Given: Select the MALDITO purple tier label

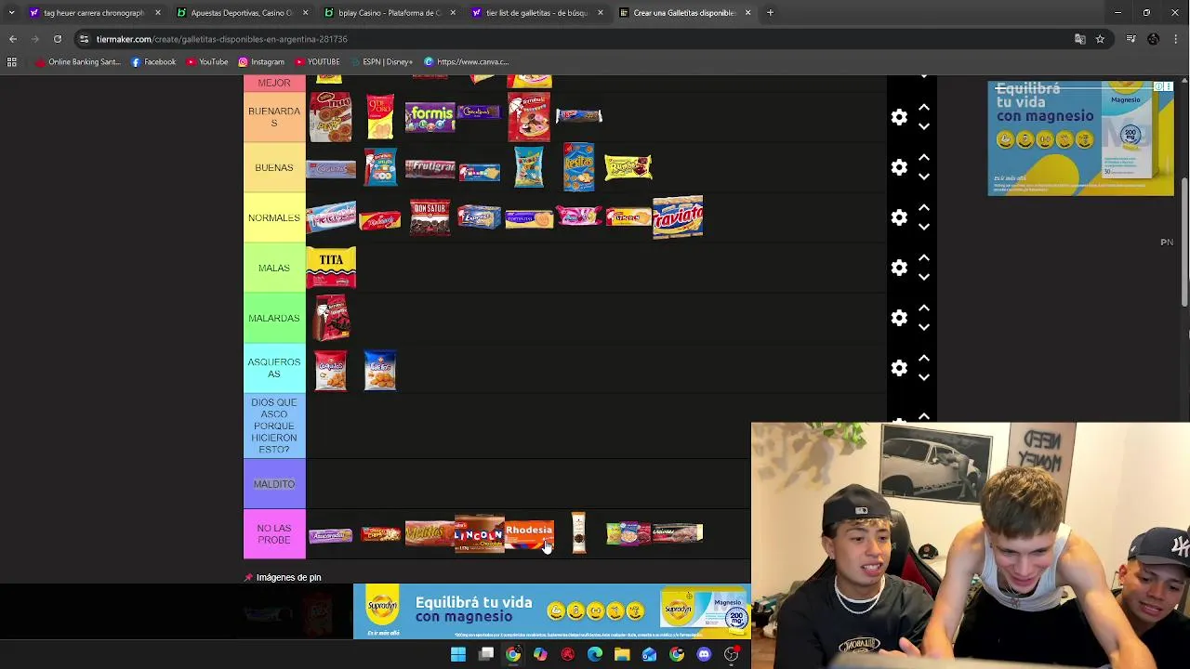Looking at the screenshot, I should pyautogui.click(x=274, y=484).
